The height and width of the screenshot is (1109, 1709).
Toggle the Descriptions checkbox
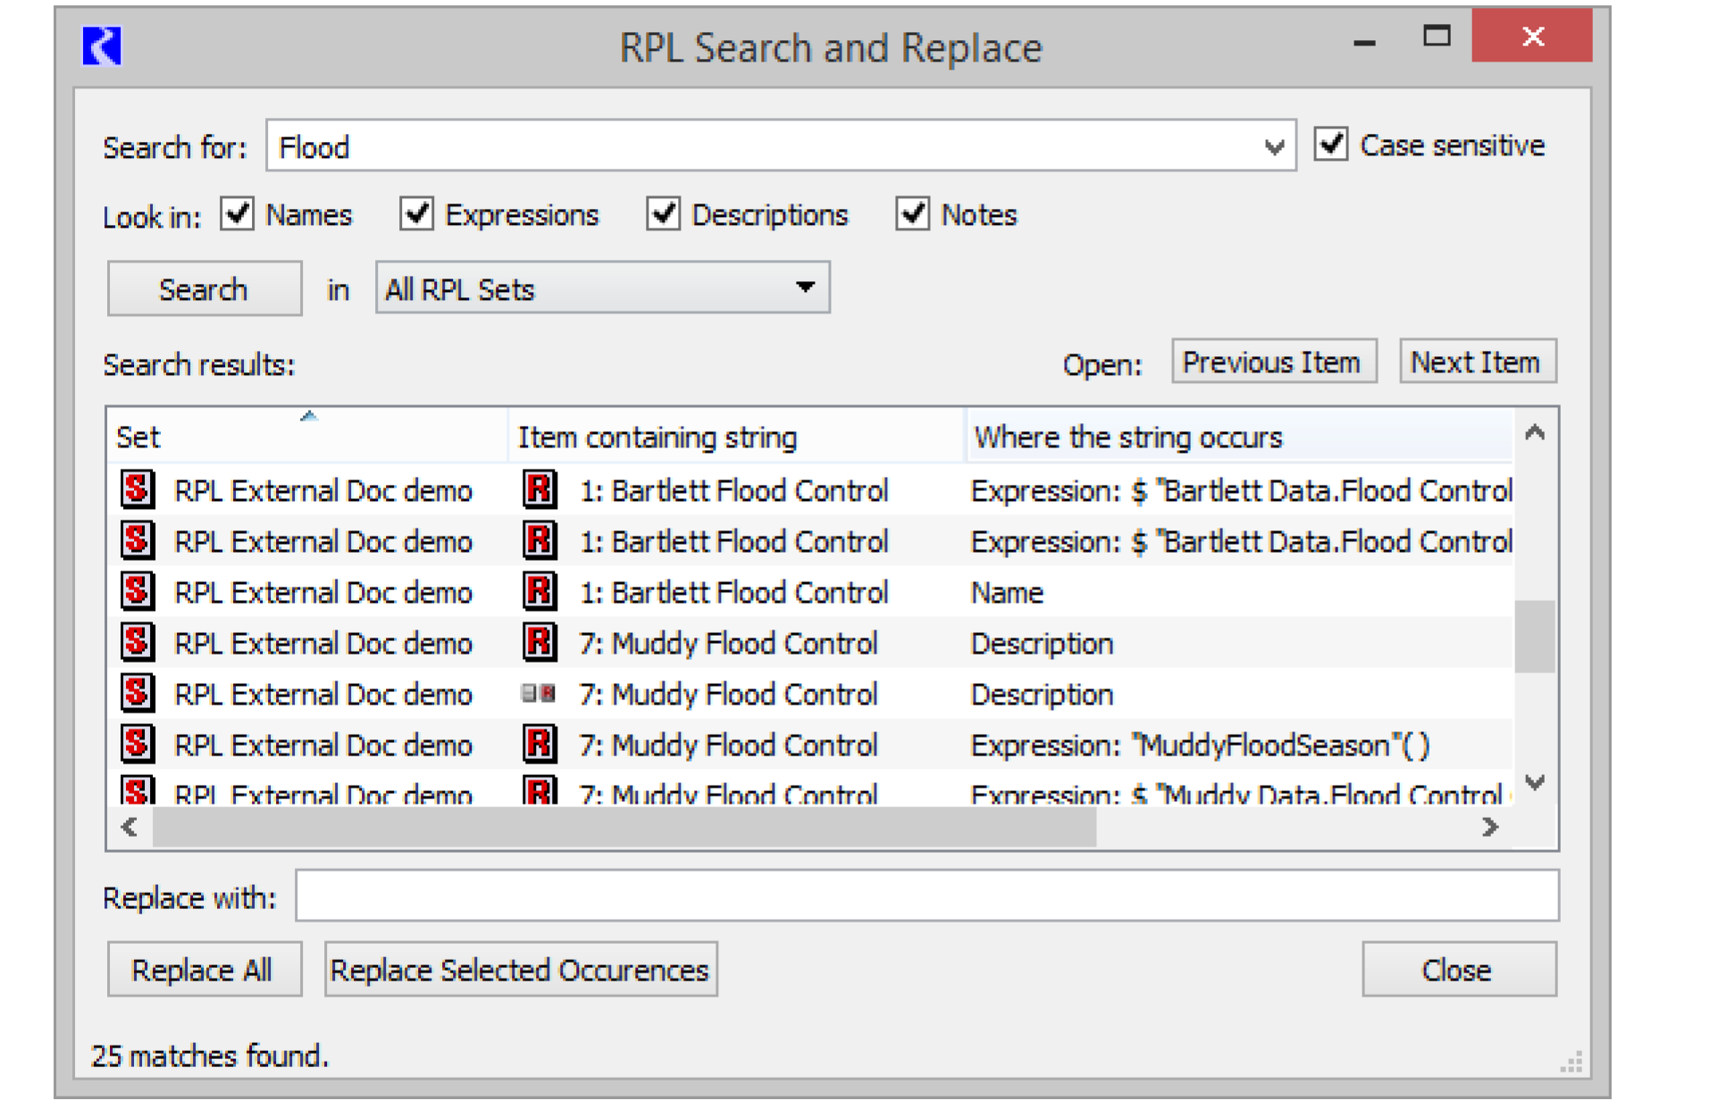point(663,214)
